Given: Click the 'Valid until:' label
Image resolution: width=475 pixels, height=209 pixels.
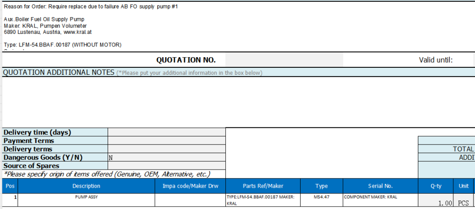Looking at the screenshot, I should click(436, 60).
